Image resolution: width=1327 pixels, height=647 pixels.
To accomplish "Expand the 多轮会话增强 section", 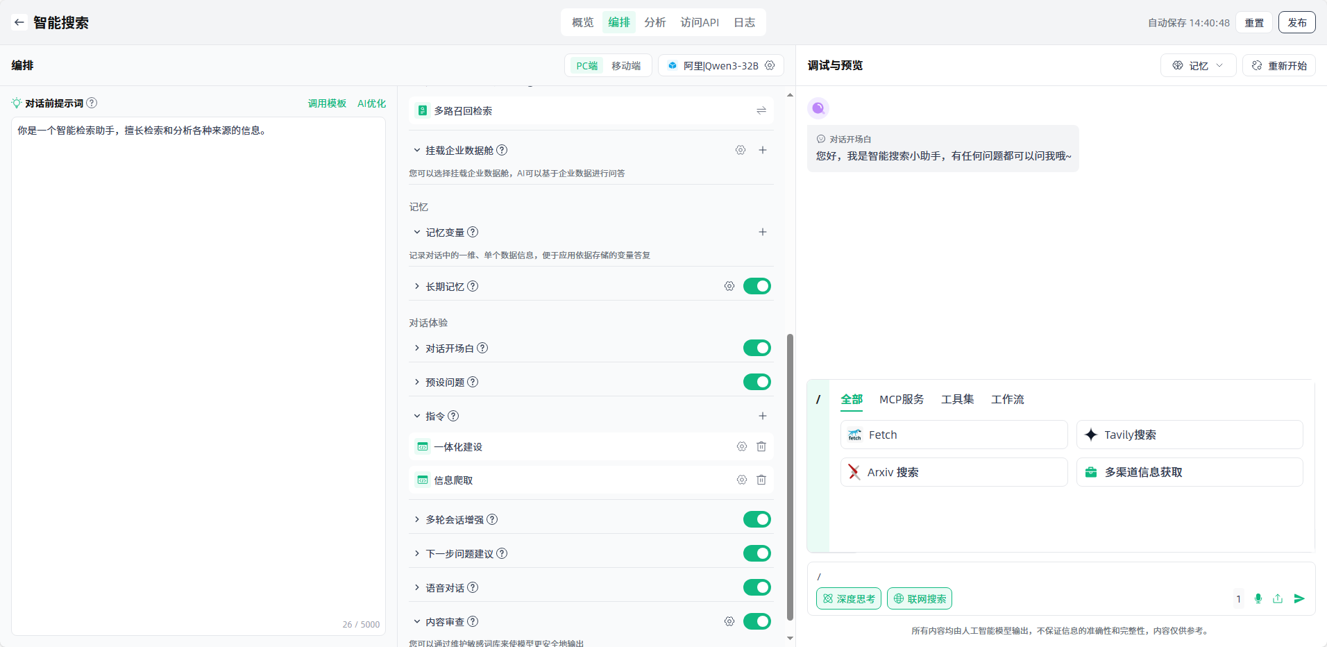I will click(417, 519).
